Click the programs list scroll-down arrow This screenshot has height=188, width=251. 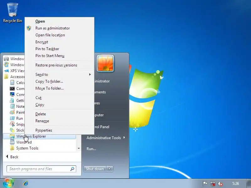point(79,148)
